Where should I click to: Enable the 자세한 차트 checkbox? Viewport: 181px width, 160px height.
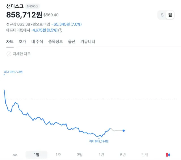pos(9,54)
